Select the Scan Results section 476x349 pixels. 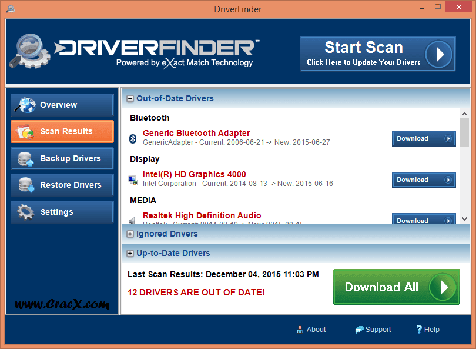pyautogui.click(x=62, y=131)
